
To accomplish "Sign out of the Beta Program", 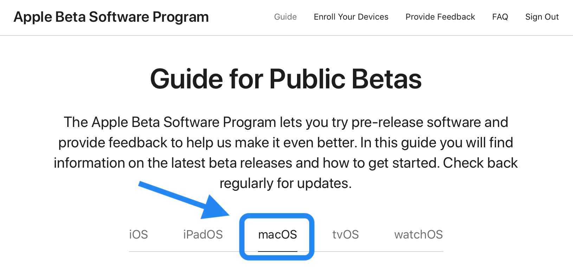I will click(x=542, y=16).
